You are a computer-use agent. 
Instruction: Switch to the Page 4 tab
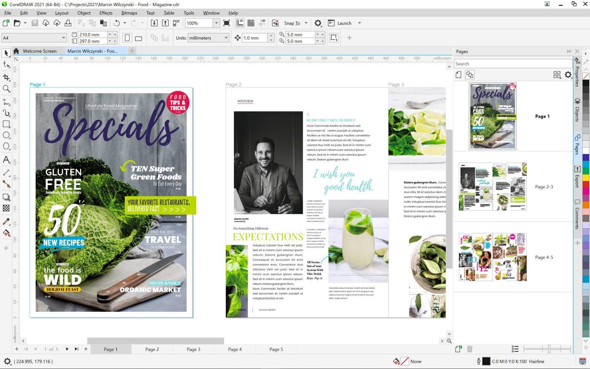pyautogui.click(x=235, y=349)
